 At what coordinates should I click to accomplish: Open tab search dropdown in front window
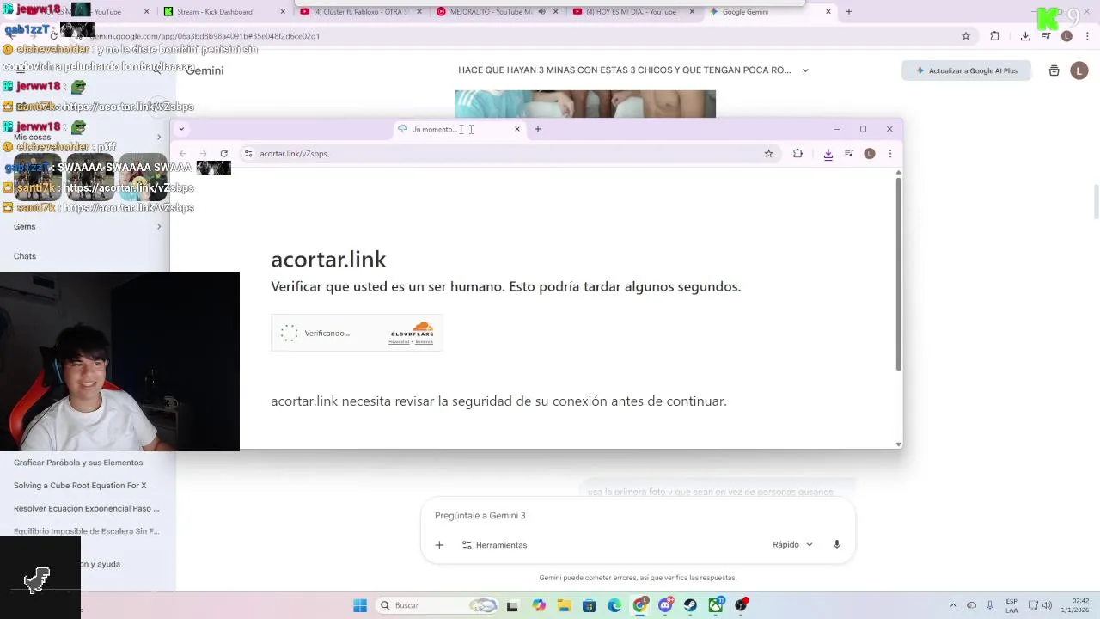coord(181,129)
